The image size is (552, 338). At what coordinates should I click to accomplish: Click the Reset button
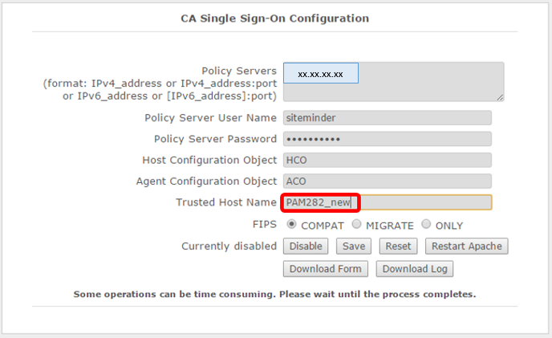398,246
